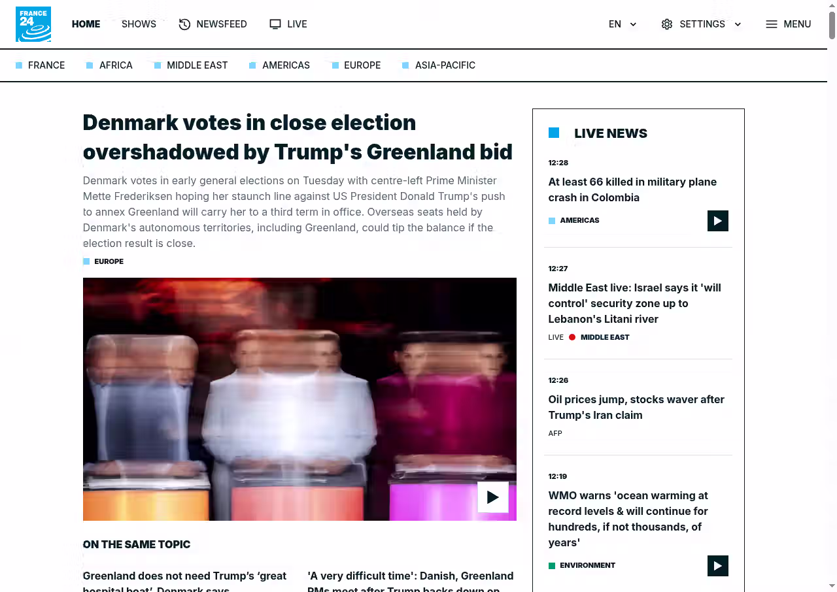Open the hamburger Menu icon
Viewport: 837px width, 592px height.
(772, 24)
